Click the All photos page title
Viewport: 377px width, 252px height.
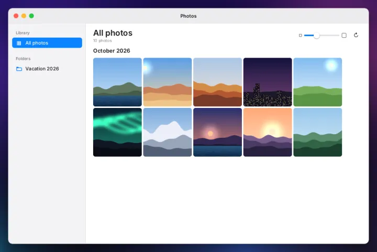click(x=113, y=33)
